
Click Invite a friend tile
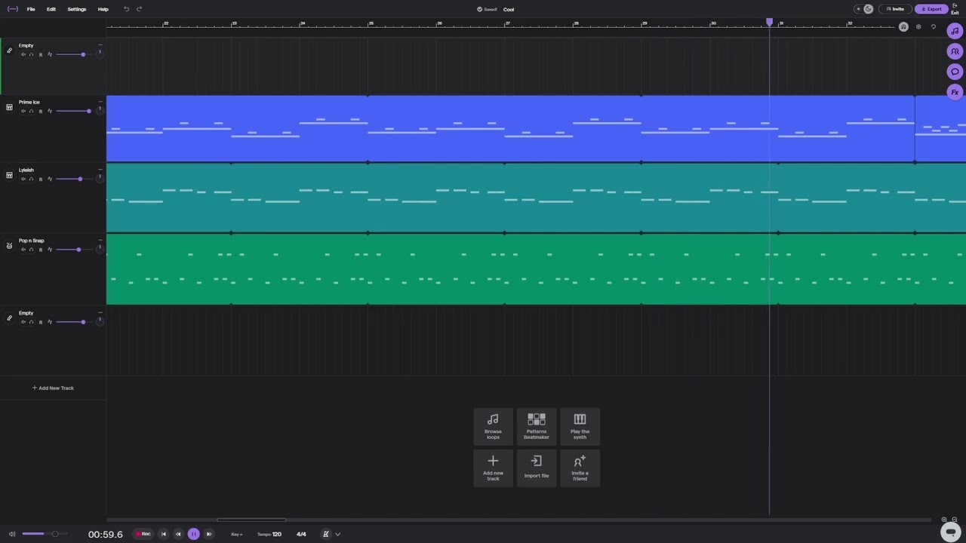[580, 468]
